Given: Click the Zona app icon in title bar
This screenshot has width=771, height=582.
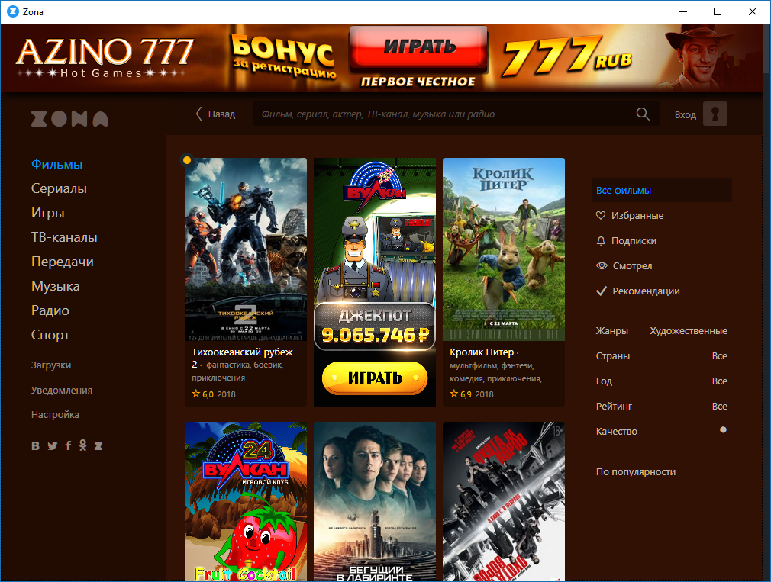Looking at the screenshot, I should click(x=13, y=11).
